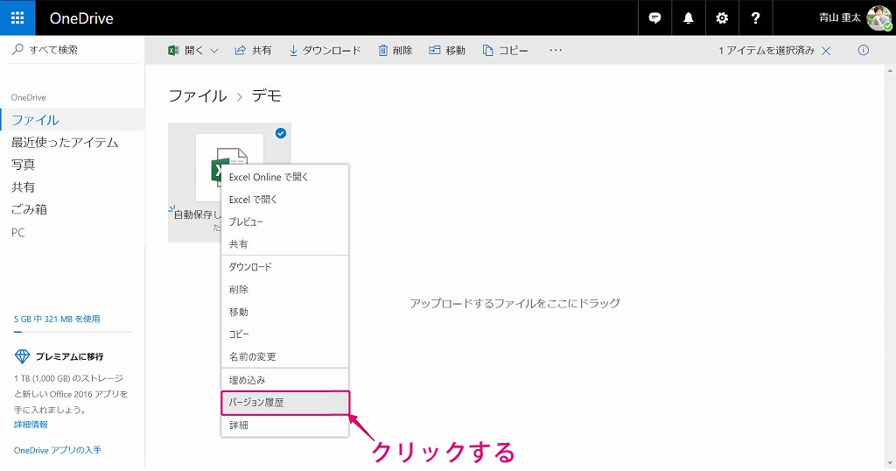Click the user profile avatar picture

[879, 18]
